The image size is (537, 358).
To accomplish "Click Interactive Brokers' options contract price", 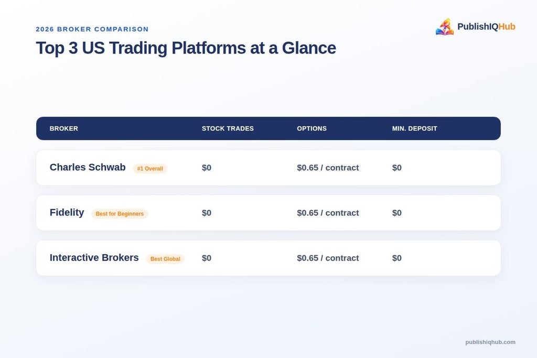I will [328, 258].
